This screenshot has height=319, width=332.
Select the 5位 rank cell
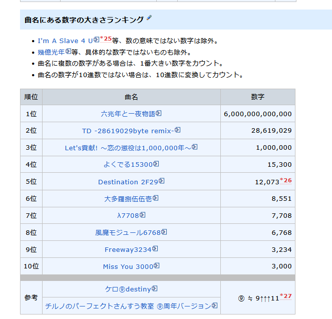pyautogui.click(x=31, y=181)
